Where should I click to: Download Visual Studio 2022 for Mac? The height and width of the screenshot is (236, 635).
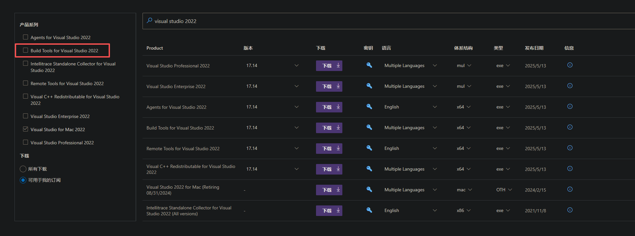tap(329, 190)
